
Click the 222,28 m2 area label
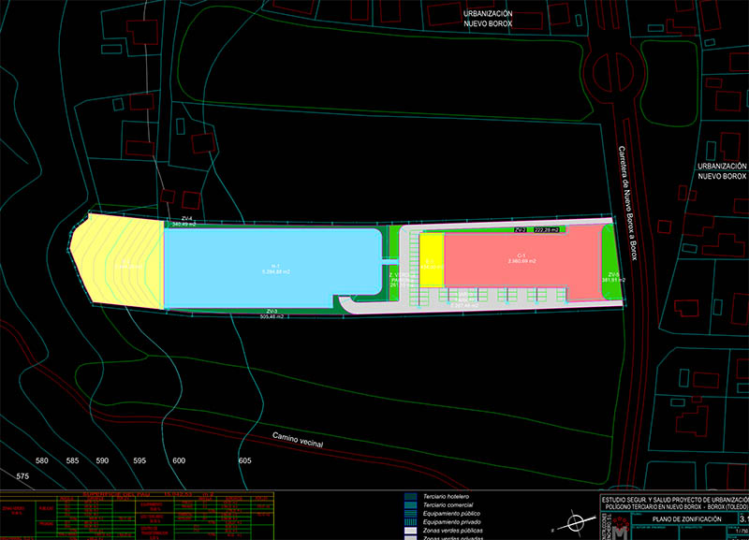pyautogui.click(x=547, y=229)
